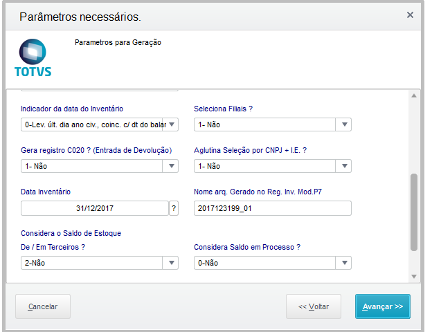Click the Data Inventário date field
This screenshot has height=332, width=432.
[x=95, y=208]
